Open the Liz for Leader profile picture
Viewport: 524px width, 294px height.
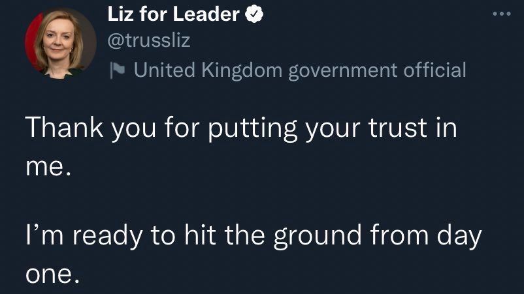(61, 43)
